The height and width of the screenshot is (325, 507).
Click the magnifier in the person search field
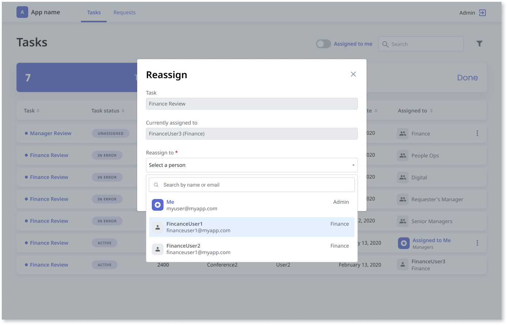coord(156,185)
